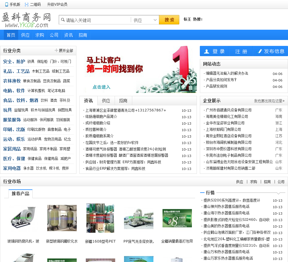Open 资讯 in the blue navigation bar
288x262 pixels.
pos(68,35)
